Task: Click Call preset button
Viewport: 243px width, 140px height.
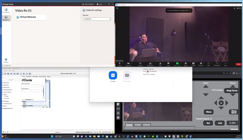Action: coord(220,123)
